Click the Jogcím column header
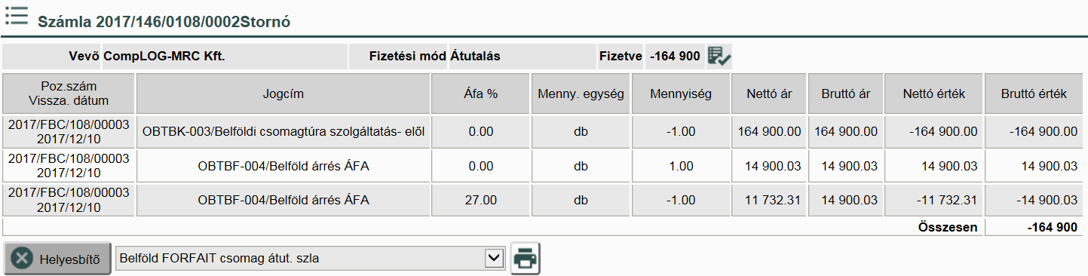The height and width of the screenshot is (276, 1088). (283, 94)
